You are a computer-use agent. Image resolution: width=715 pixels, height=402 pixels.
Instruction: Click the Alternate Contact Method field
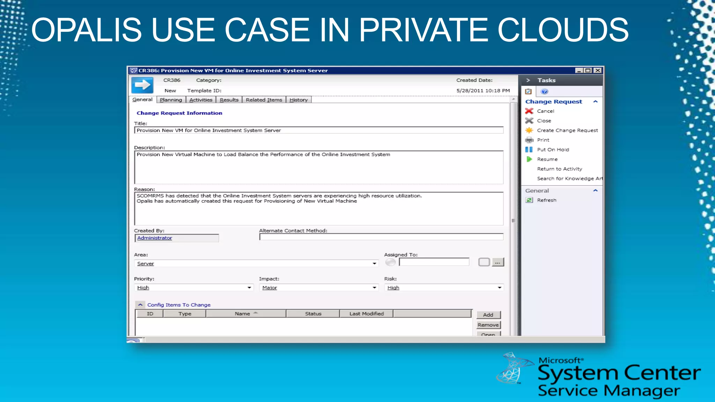(381, 237)
